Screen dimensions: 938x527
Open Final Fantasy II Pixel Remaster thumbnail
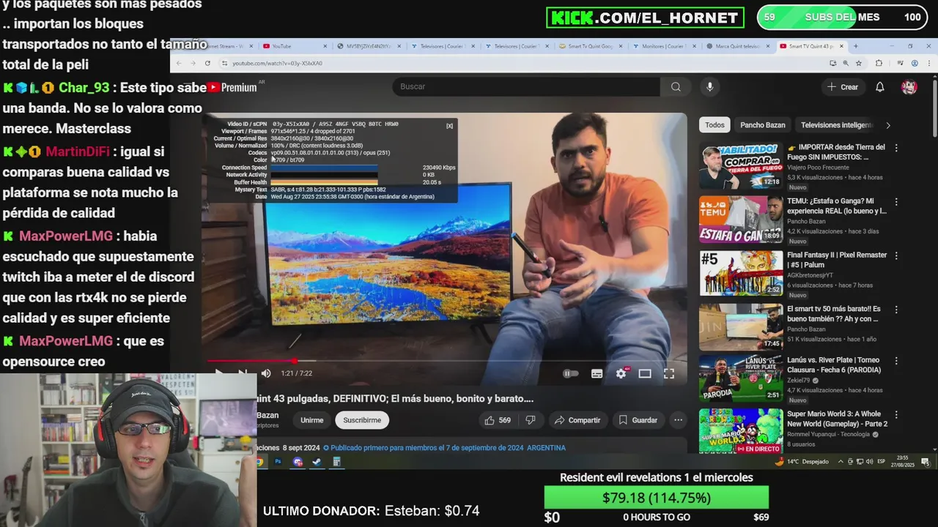pos(741,272)
